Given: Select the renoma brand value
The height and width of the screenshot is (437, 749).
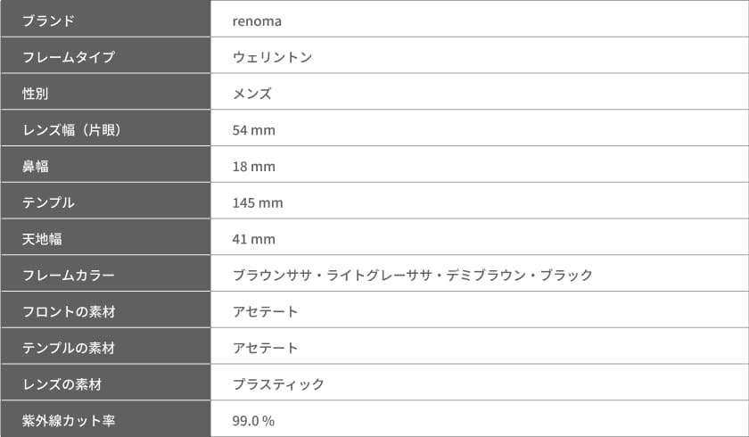Looking at the screenshot, I should tap(257, 21).
